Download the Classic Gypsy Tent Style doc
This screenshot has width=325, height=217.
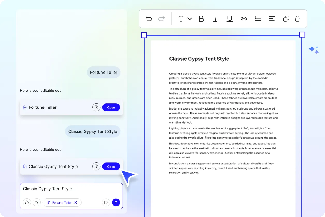pos(96,167)
